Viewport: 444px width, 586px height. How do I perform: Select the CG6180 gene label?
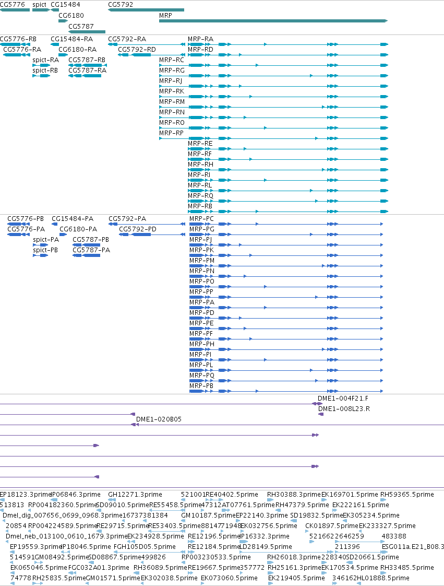click(71, 15)
